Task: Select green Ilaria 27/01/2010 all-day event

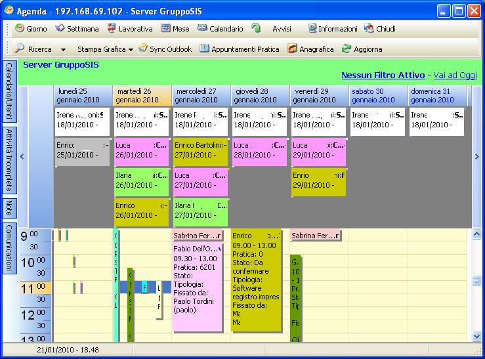Action: click(200, 212)
